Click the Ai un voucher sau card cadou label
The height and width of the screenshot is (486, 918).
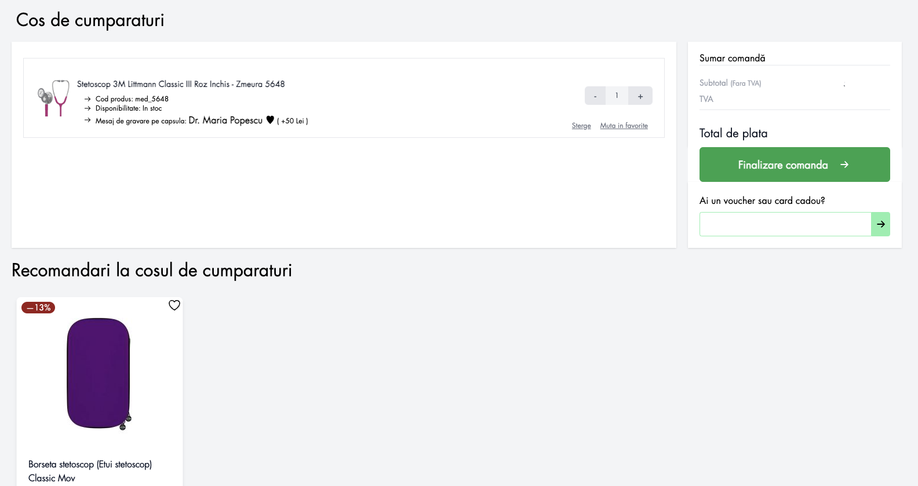762,200
